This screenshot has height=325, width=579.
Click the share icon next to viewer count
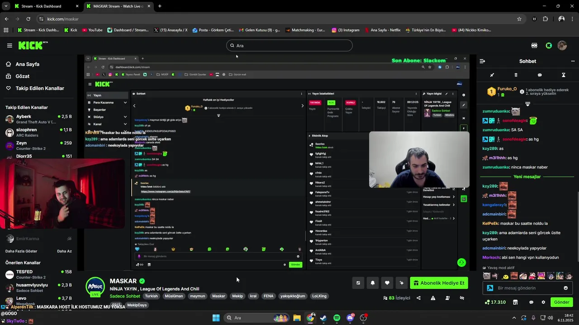click(418, 298)
